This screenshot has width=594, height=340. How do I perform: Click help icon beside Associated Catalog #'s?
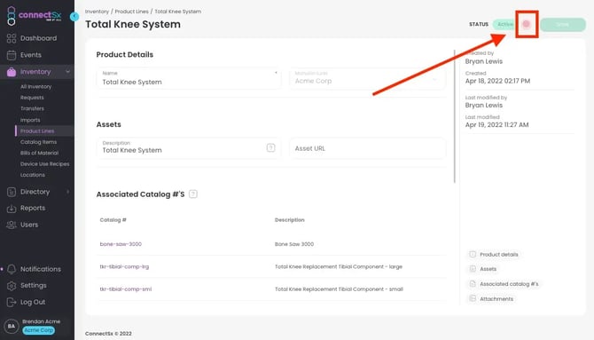pyautogui.click(x=192, y=194)
